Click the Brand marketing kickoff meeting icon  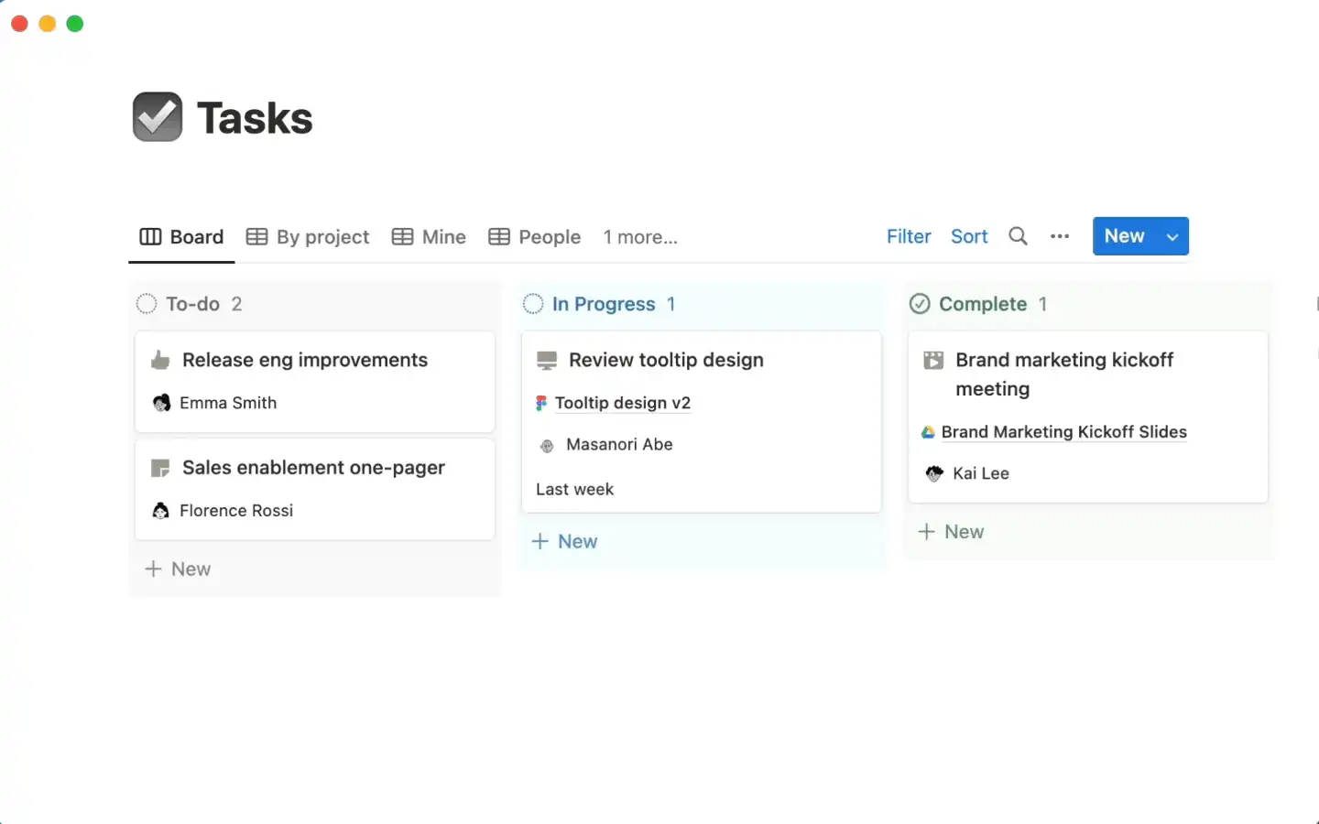933,361
